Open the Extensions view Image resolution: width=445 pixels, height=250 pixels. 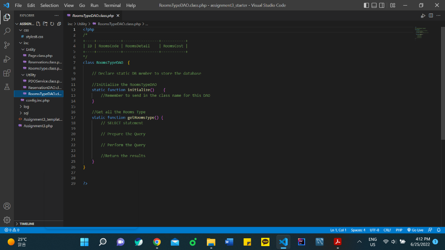[x=7, y=73]
